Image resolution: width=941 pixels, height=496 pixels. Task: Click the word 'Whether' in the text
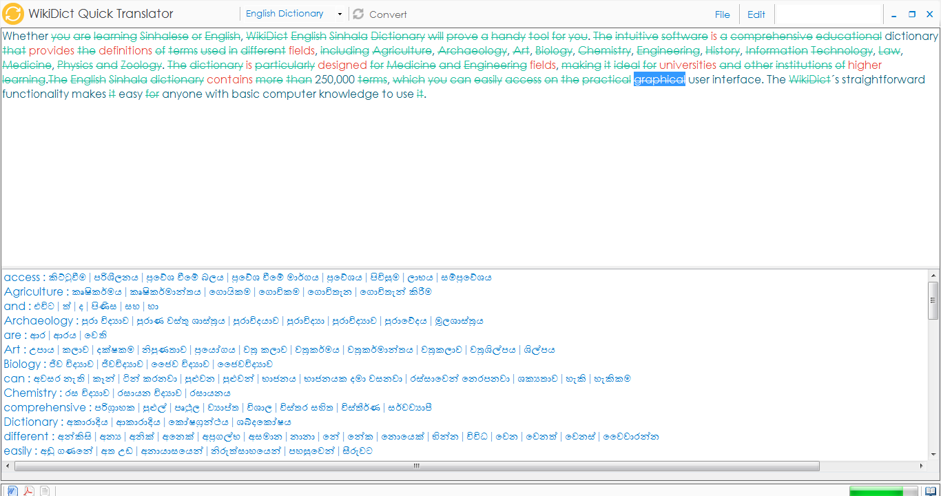(x=25, y=36)
